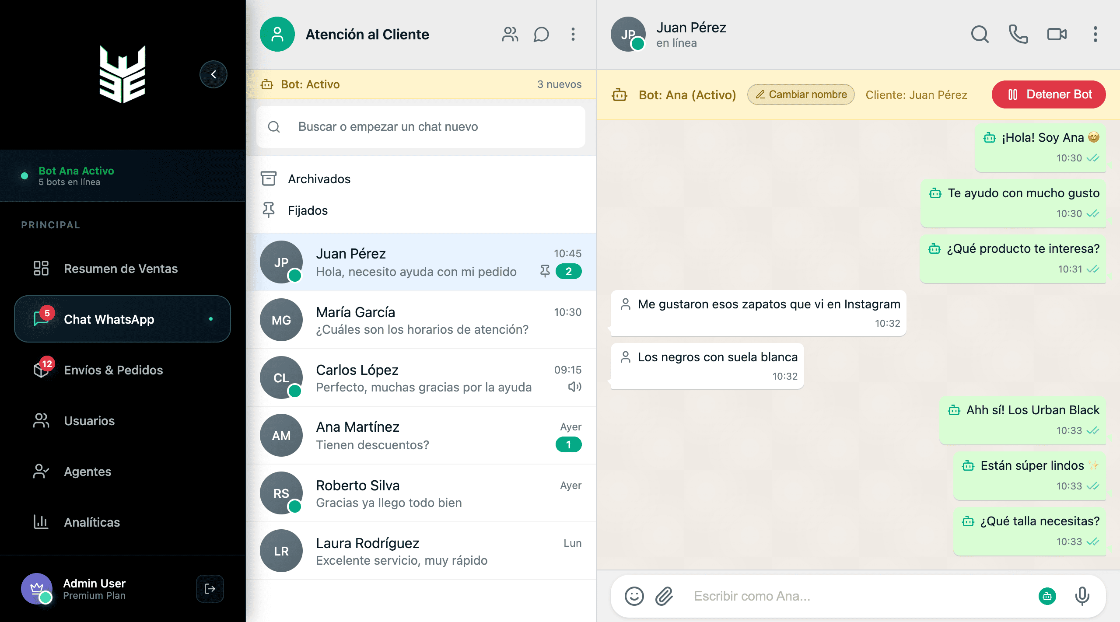The image size is (1120, 622).
Task: Click the LR avatar of Laura Rodríguez
Action: point(281,551)
